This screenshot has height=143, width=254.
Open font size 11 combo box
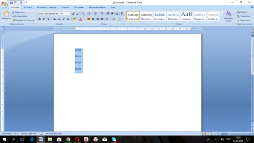(65, 14)
